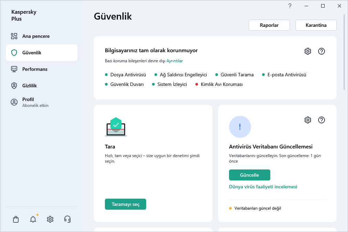
Task: Click the Raporlar button
Action: (269, 25)
